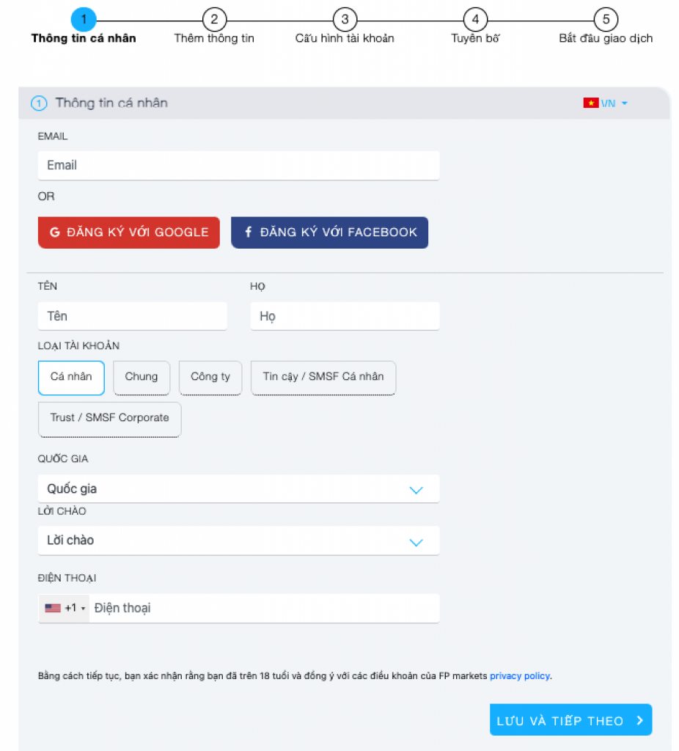Expand the Lời chào dropdown
This screenshot has width=679, height=751.
pos(238,541)
